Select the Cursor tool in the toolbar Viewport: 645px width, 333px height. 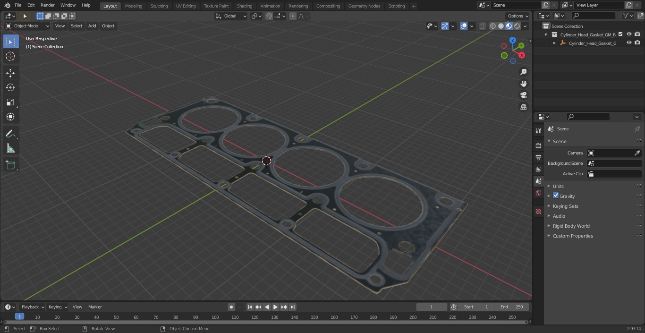coord(10,56)
